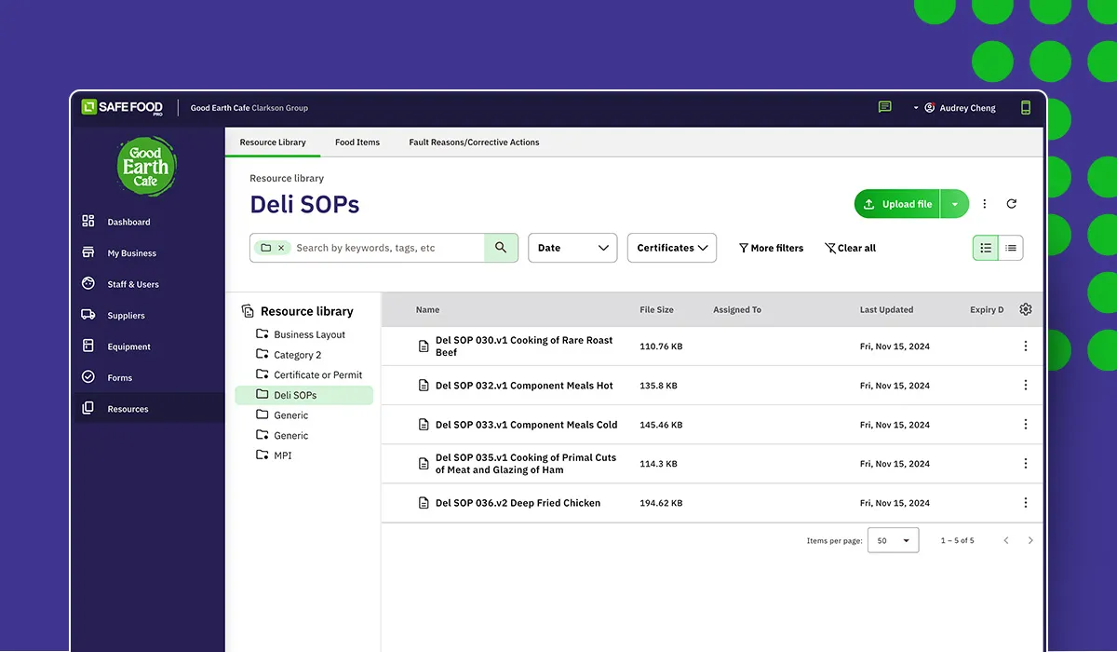The image size is (1117, 652).
Task: Select Certificate or Permit folder
Action: [317, 374]
